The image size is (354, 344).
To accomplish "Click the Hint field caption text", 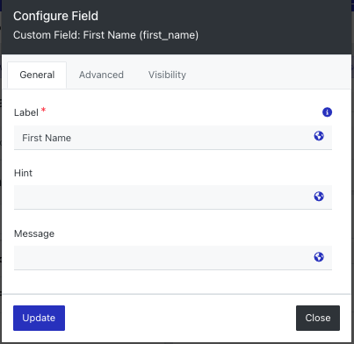I will tap(23, 173).
